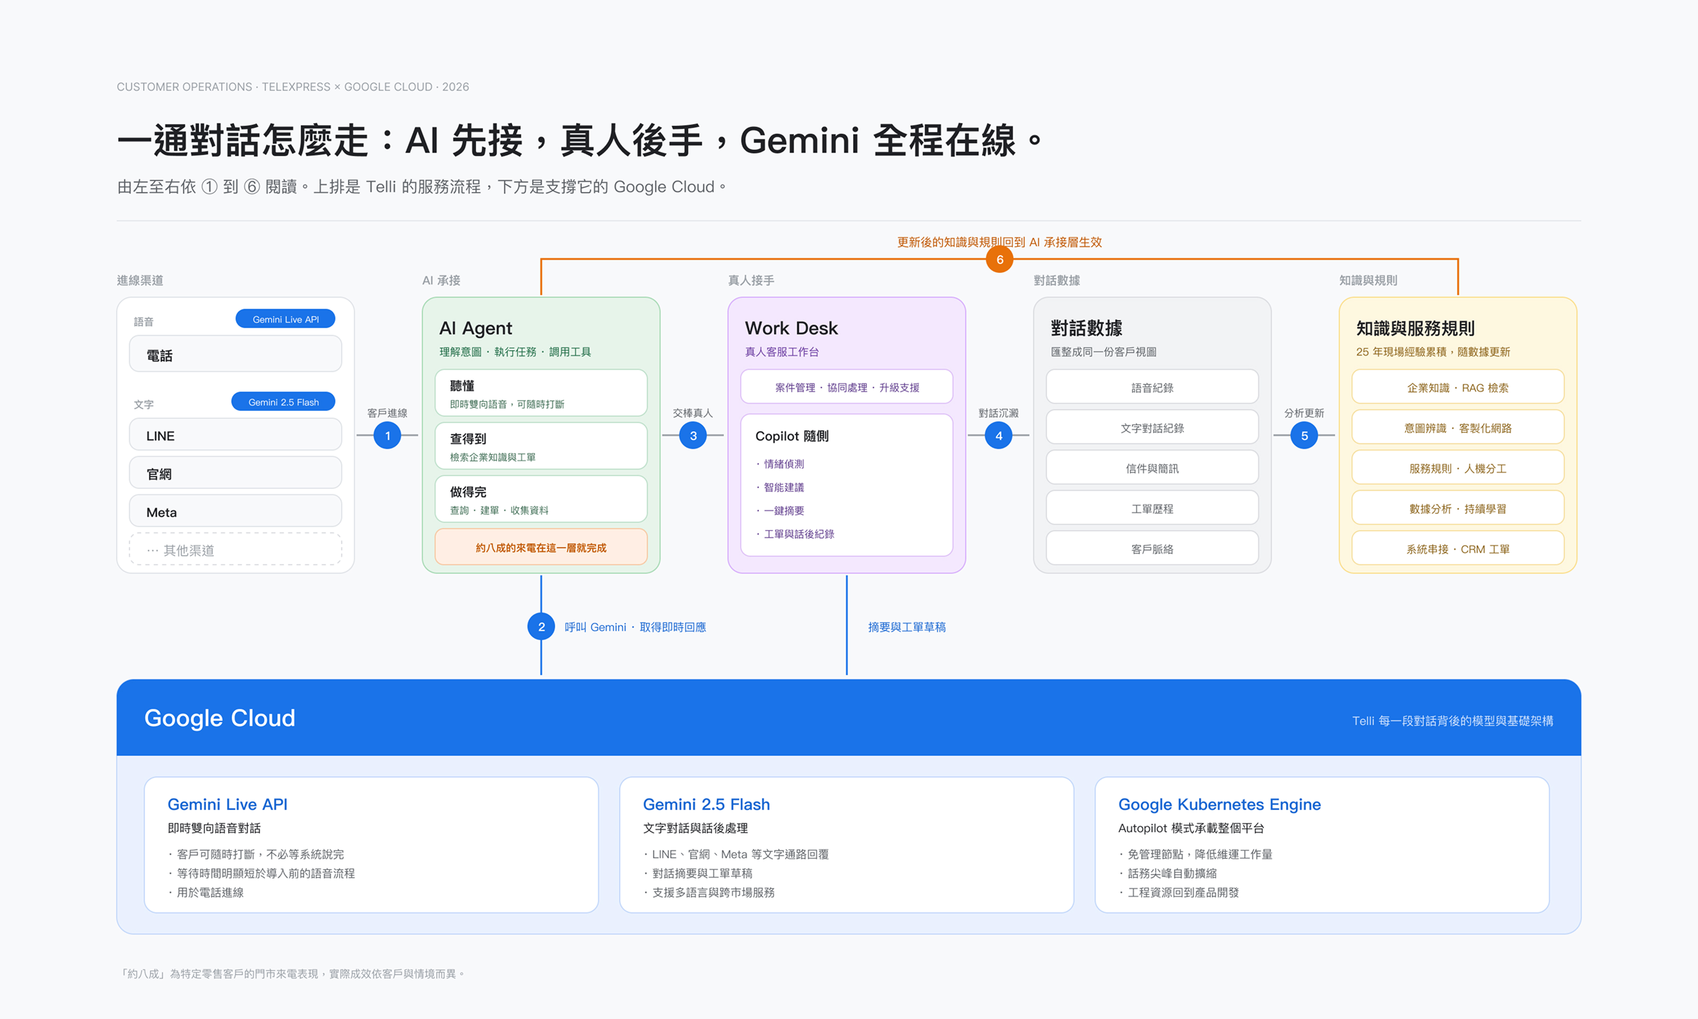Click the 案件管理・協同處理・升級支援 pill
The width and height of the screenshot is (1698, 1019).
[847, 387]
